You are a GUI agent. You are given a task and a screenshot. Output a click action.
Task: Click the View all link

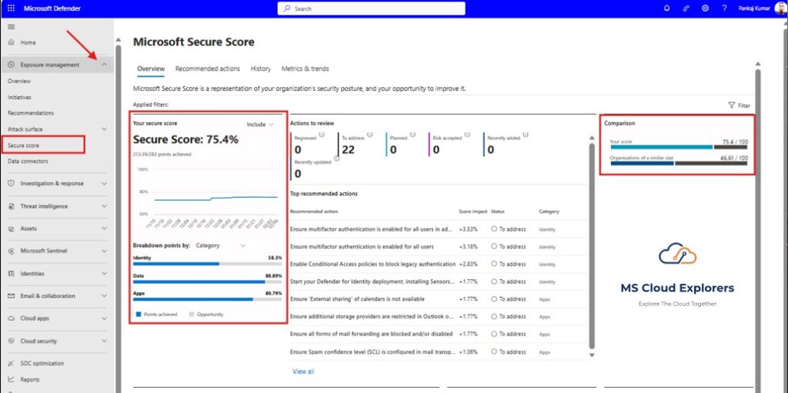(x=303, y=372)
